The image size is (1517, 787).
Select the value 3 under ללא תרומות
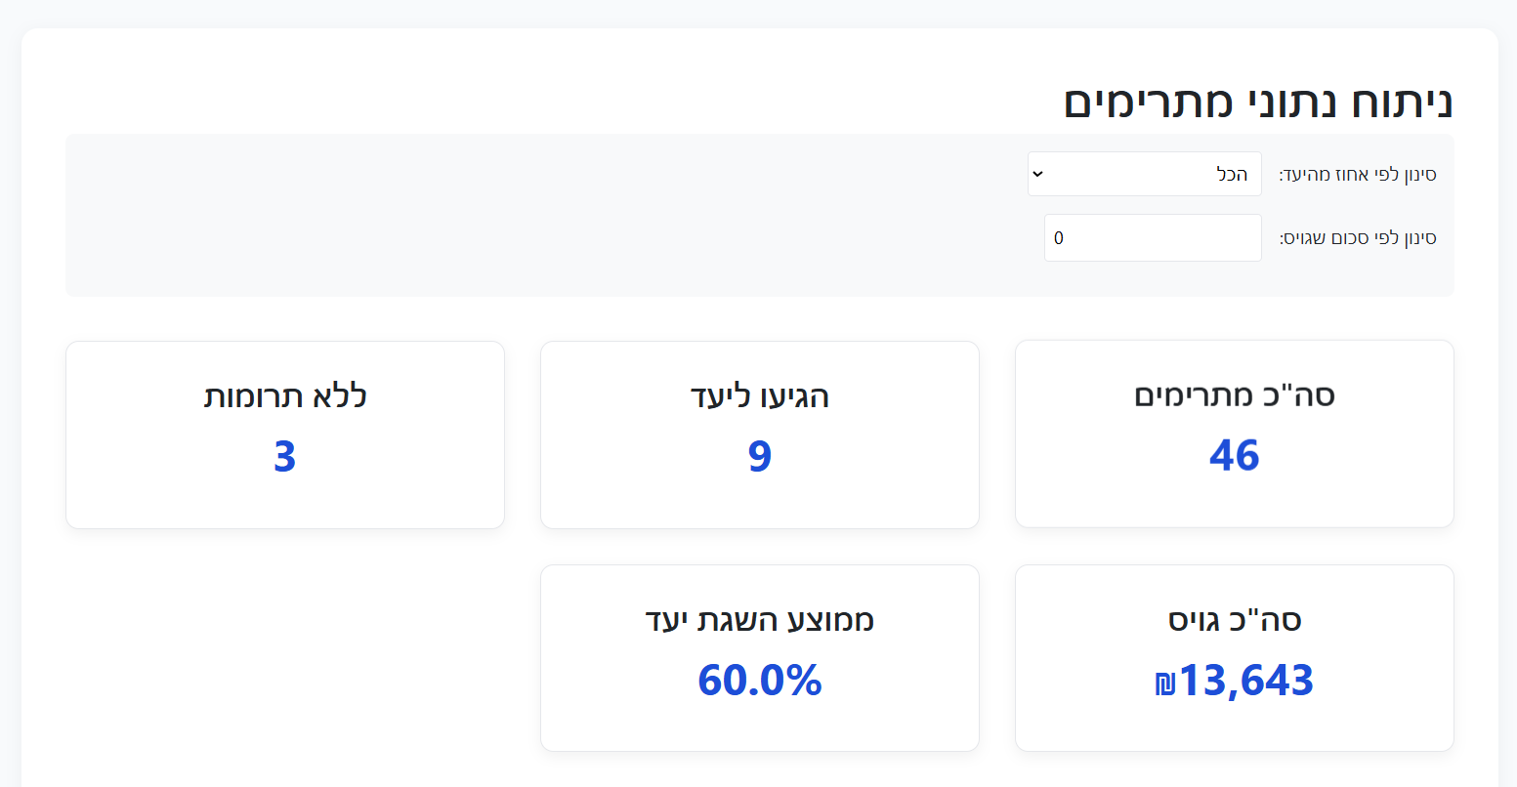[x=284, y=455]
